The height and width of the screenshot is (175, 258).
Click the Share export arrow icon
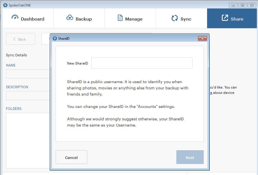click(225, 18)
